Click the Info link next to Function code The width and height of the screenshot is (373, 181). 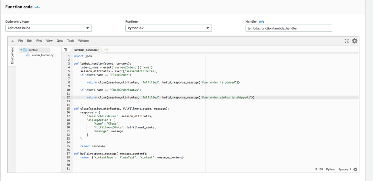[x=37, y=8]
